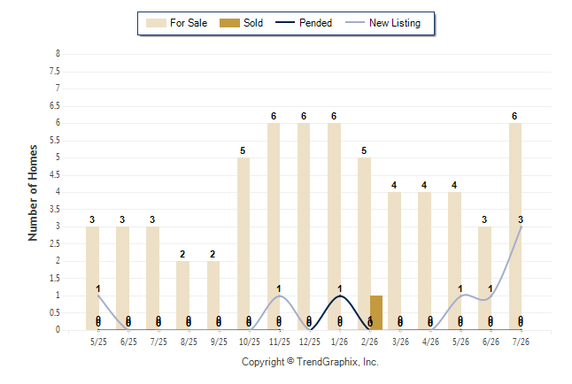
Task: Select the Pended legend line marker
Action: [x=285, y=23]
